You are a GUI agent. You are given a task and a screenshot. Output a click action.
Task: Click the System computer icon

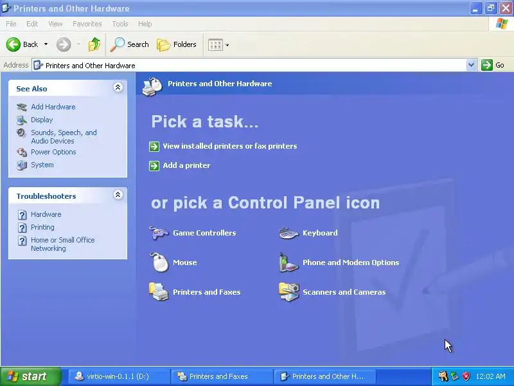[x=22, y=165]
